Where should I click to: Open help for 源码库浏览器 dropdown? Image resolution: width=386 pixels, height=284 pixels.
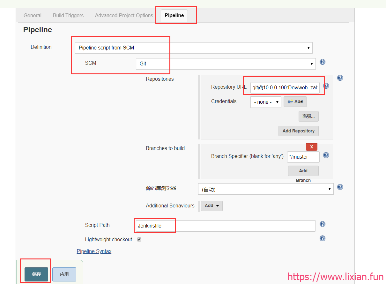coord(340,187)
